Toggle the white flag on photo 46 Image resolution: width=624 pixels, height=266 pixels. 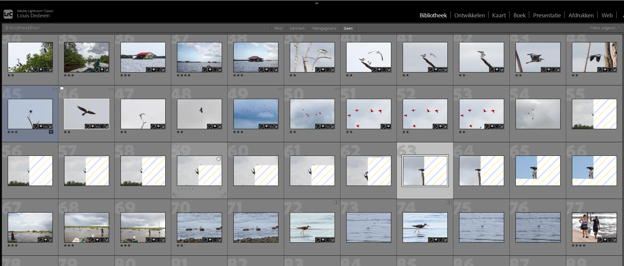pos(62,89)
